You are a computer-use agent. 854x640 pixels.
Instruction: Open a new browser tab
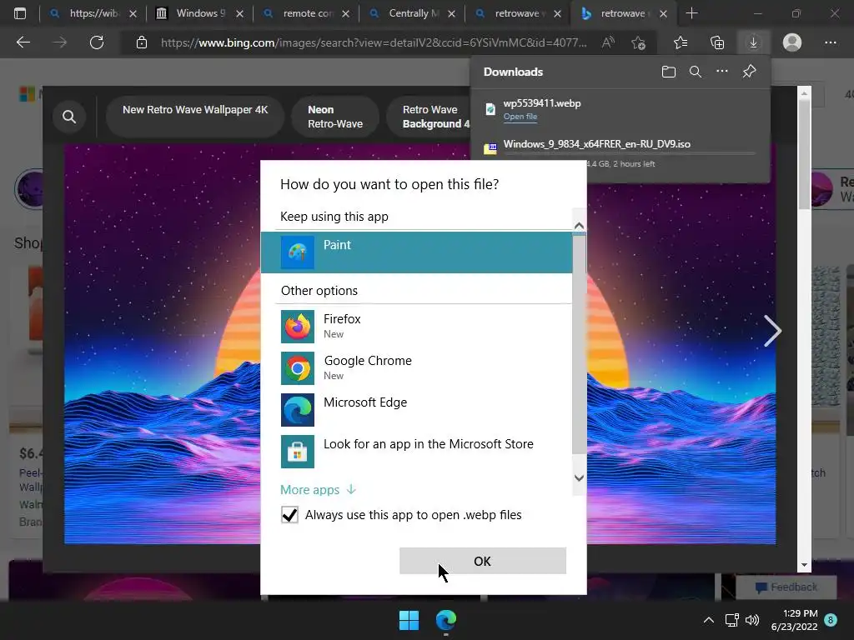pyautogui.click(x=691, y=13)
